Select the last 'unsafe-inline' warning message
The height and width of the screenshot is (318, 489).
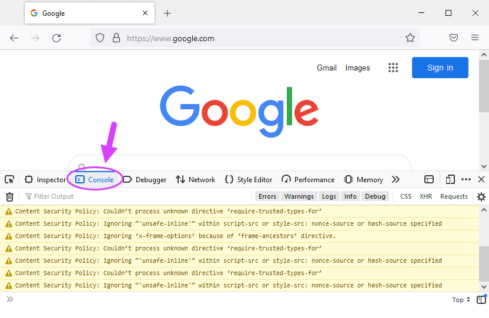tap(240, 286)
